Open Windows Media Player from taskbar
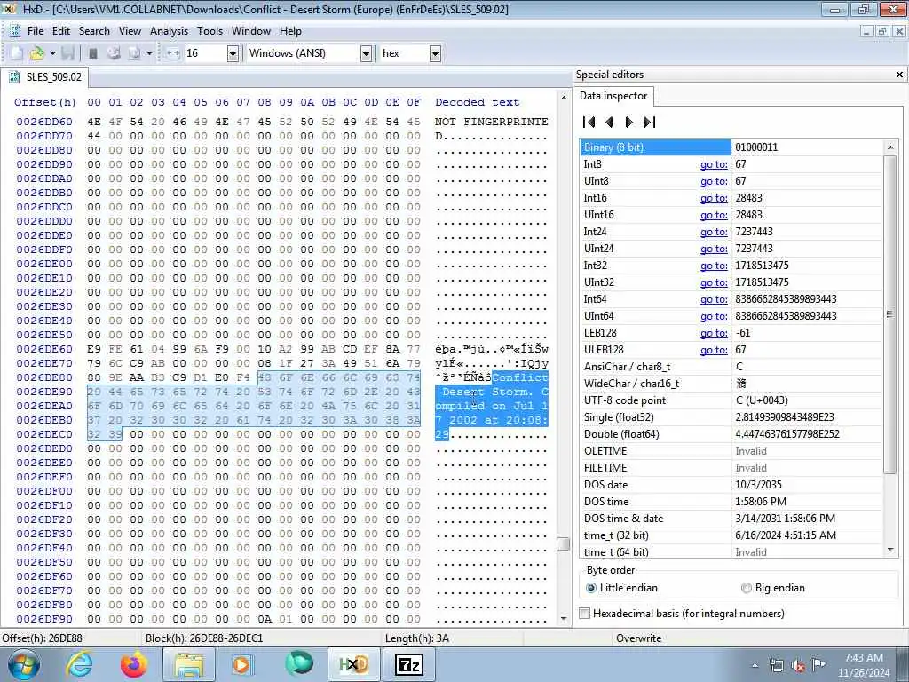Screen dimensions: 909x682 click(241, 664)
